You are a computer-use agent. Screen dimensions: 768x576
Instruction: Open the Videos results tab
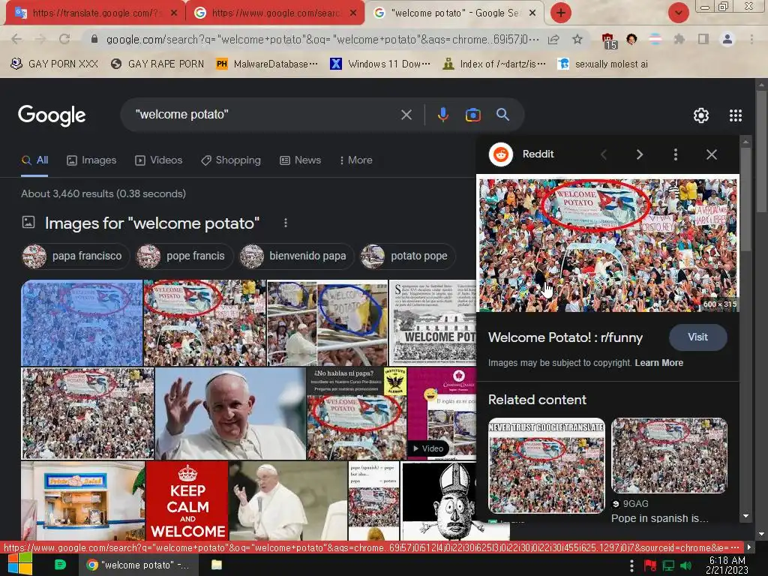159,160
